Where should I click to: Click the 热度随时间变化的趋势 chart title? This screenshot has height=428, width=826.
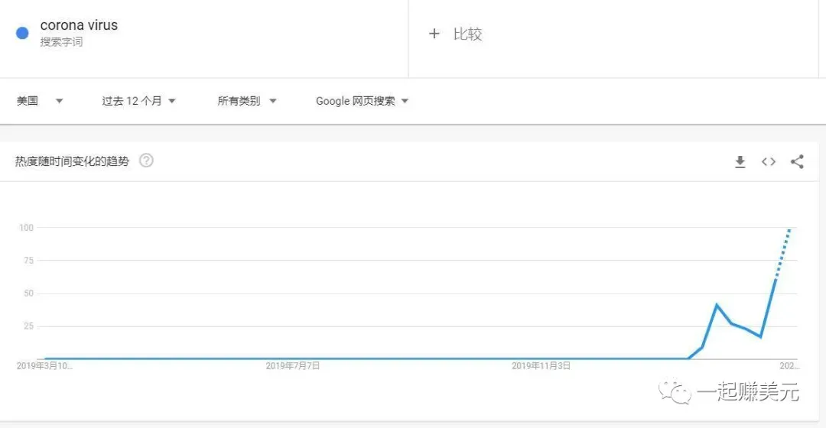pyautogui.click(x=72, y=161)
